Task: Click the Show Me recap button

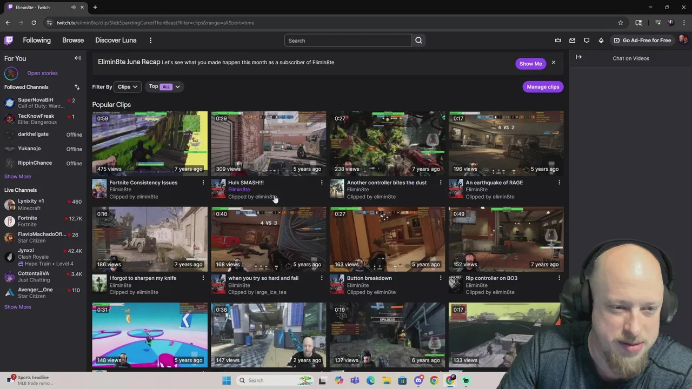Action: point(530,64)
